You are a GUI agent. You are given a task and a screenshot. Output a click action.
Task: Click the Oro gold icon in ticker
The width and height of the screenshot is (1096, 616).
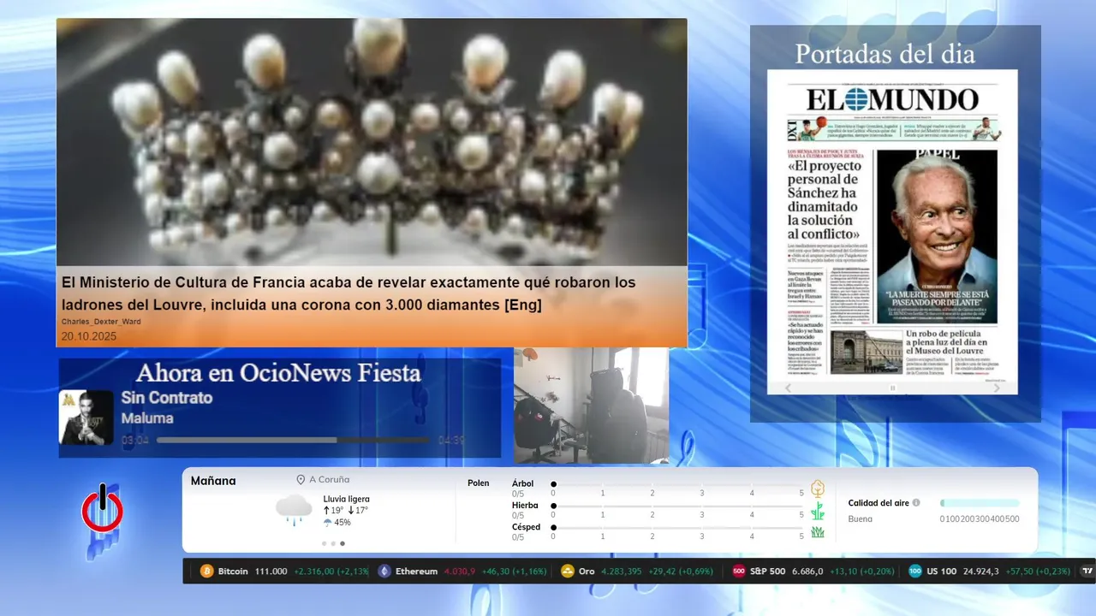[x=567, y=572]
